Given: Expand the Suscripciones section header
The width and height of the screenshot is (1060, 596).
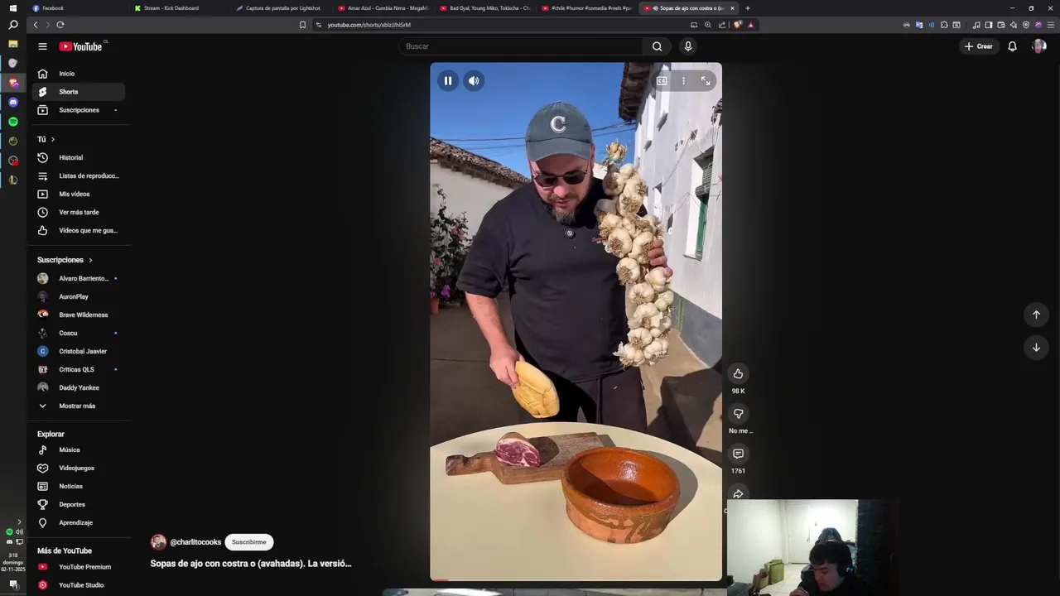Looking at the screenshot, I should 65,260.
